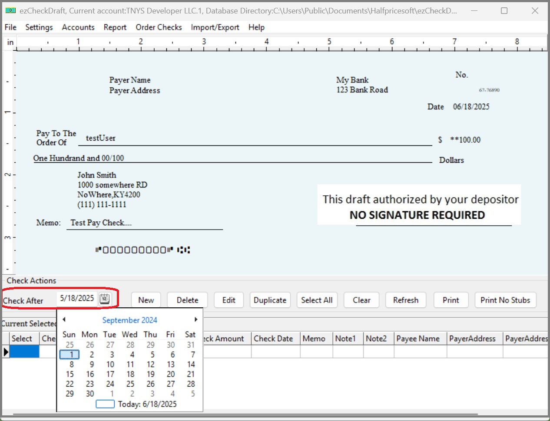This screenshot has width=550, height=421.
Task: Click My Bank name on check
Action: click(x=352, y=80)
